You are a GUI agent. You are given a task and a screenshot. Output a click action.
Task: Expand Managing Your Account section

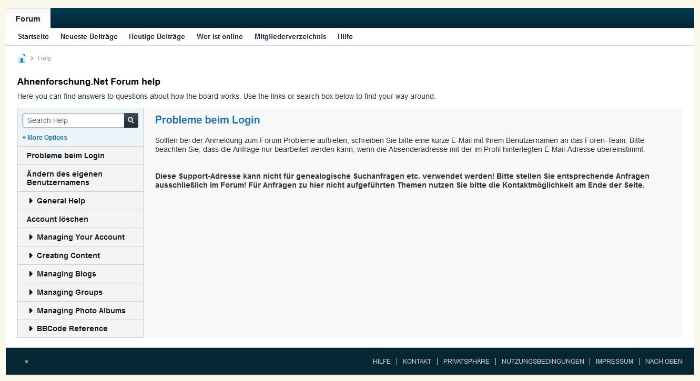(80, 237)
